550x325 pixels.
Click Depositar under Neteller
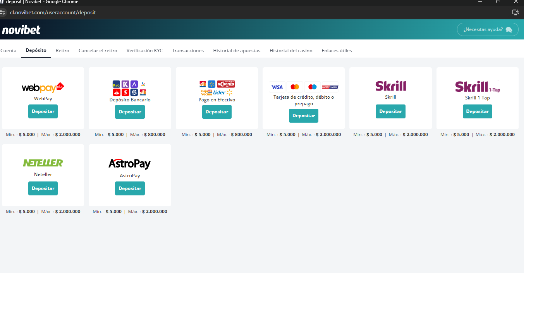[43, 188]
